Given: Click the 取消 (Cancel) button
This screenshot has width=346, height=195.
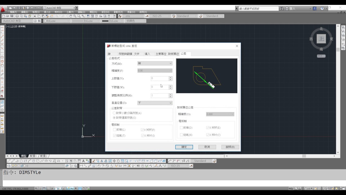Looking at the screenshot, I should (x=207, y=147).
